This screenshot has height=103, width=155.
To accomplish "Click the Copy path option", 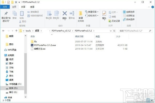I will pos(33,12).
